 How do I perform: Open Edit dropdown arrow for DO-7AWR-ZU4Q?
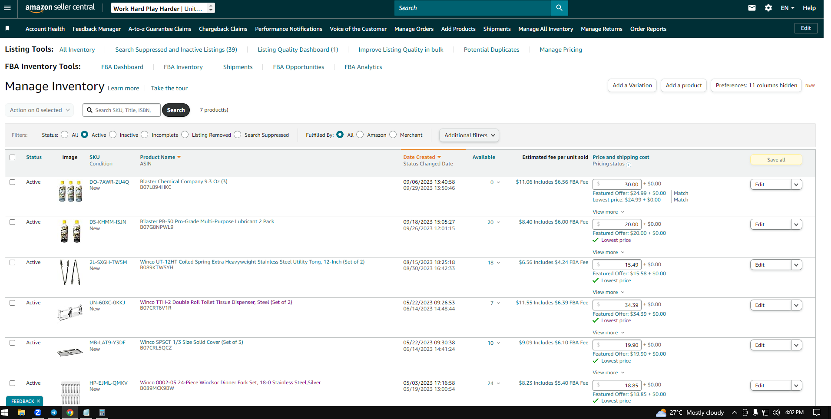click(x=796, y=185)
